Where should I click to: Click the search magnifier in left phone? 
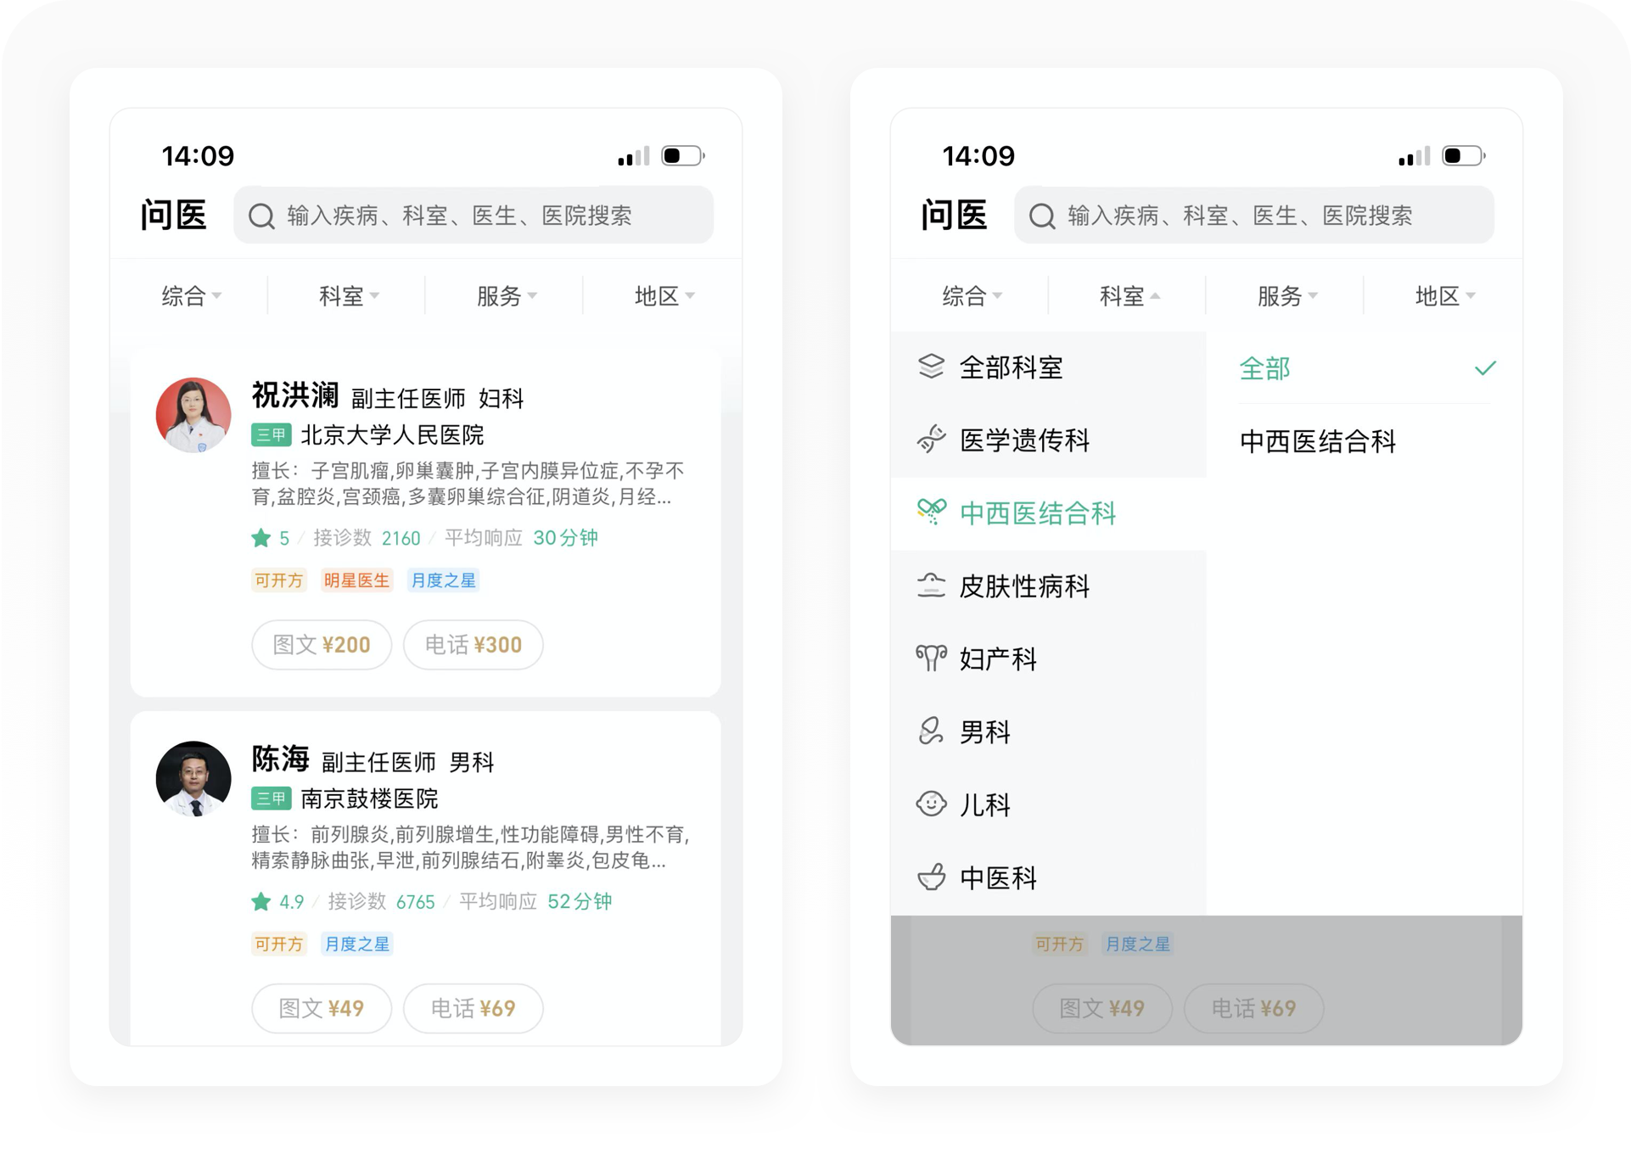(261, 216)
